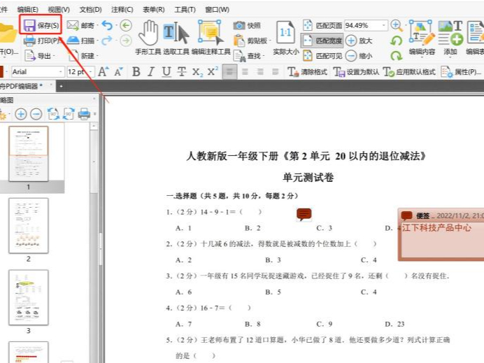The width and height of the screenshot is (484, 363).
Task: Open the Edit (编辑) menu
Action: tap(28, 10)
